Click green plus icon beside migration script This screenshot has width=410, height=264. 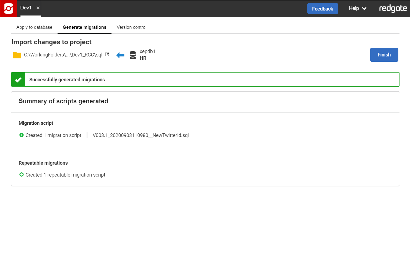tap(22, 135)
